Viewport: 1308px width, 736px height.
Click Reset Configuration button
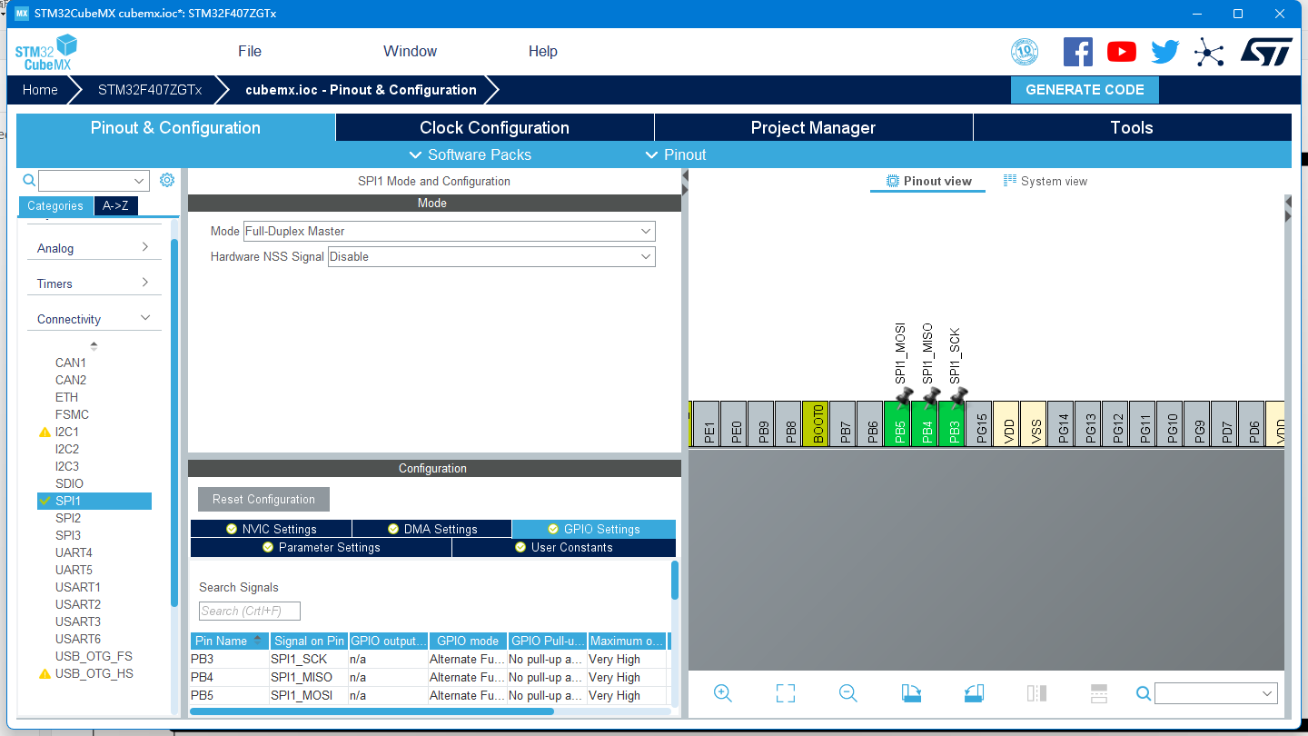(x=263, y=499)
